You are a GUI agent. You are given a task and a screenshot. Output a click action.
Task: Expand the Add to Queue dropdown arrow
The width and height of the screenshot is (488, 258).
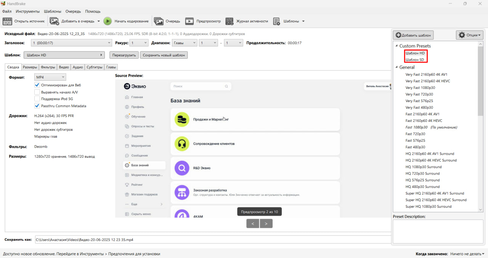click(x=99, y=21)
